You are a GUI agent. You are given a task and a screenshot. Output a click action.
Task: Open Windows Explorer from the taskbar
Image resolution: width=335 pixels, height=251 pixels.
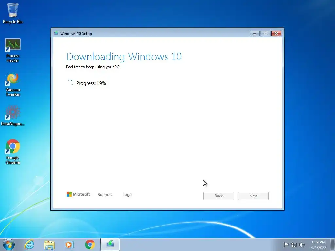[x=49, y=244]
